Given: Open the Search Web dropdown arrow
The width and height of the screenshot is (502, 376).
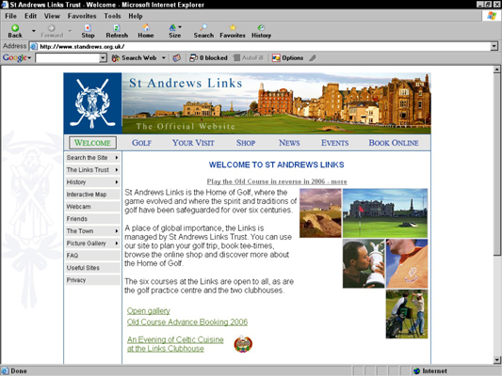Looking at the screenshot, I should tap(164, 58).
